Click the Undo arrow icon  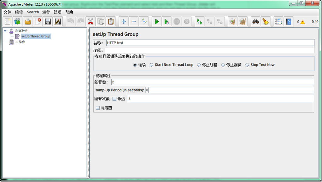point(71,21)
